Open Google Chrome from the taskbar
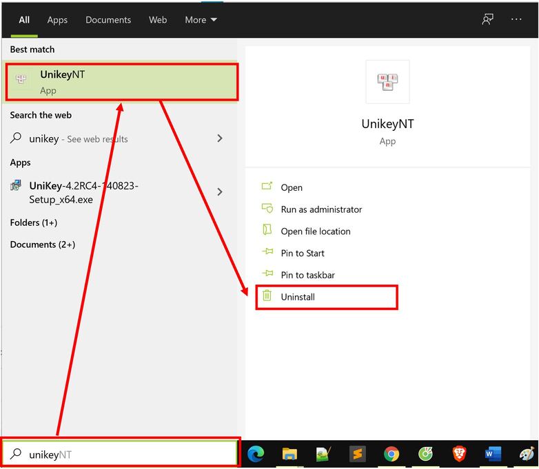Screen dimensions: 539x469 pos(391,454)
